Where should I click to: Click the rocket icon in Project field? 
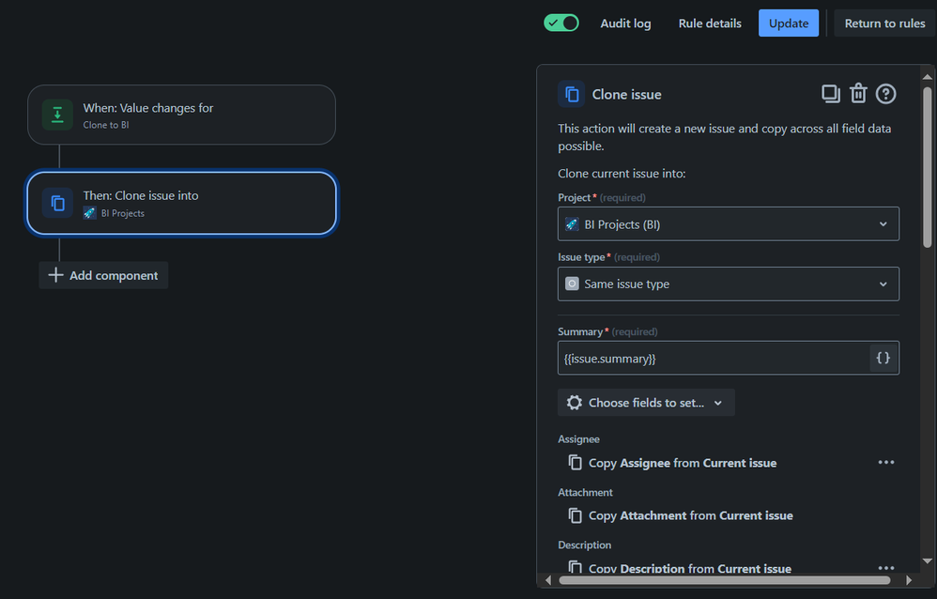tap(572, 224)
